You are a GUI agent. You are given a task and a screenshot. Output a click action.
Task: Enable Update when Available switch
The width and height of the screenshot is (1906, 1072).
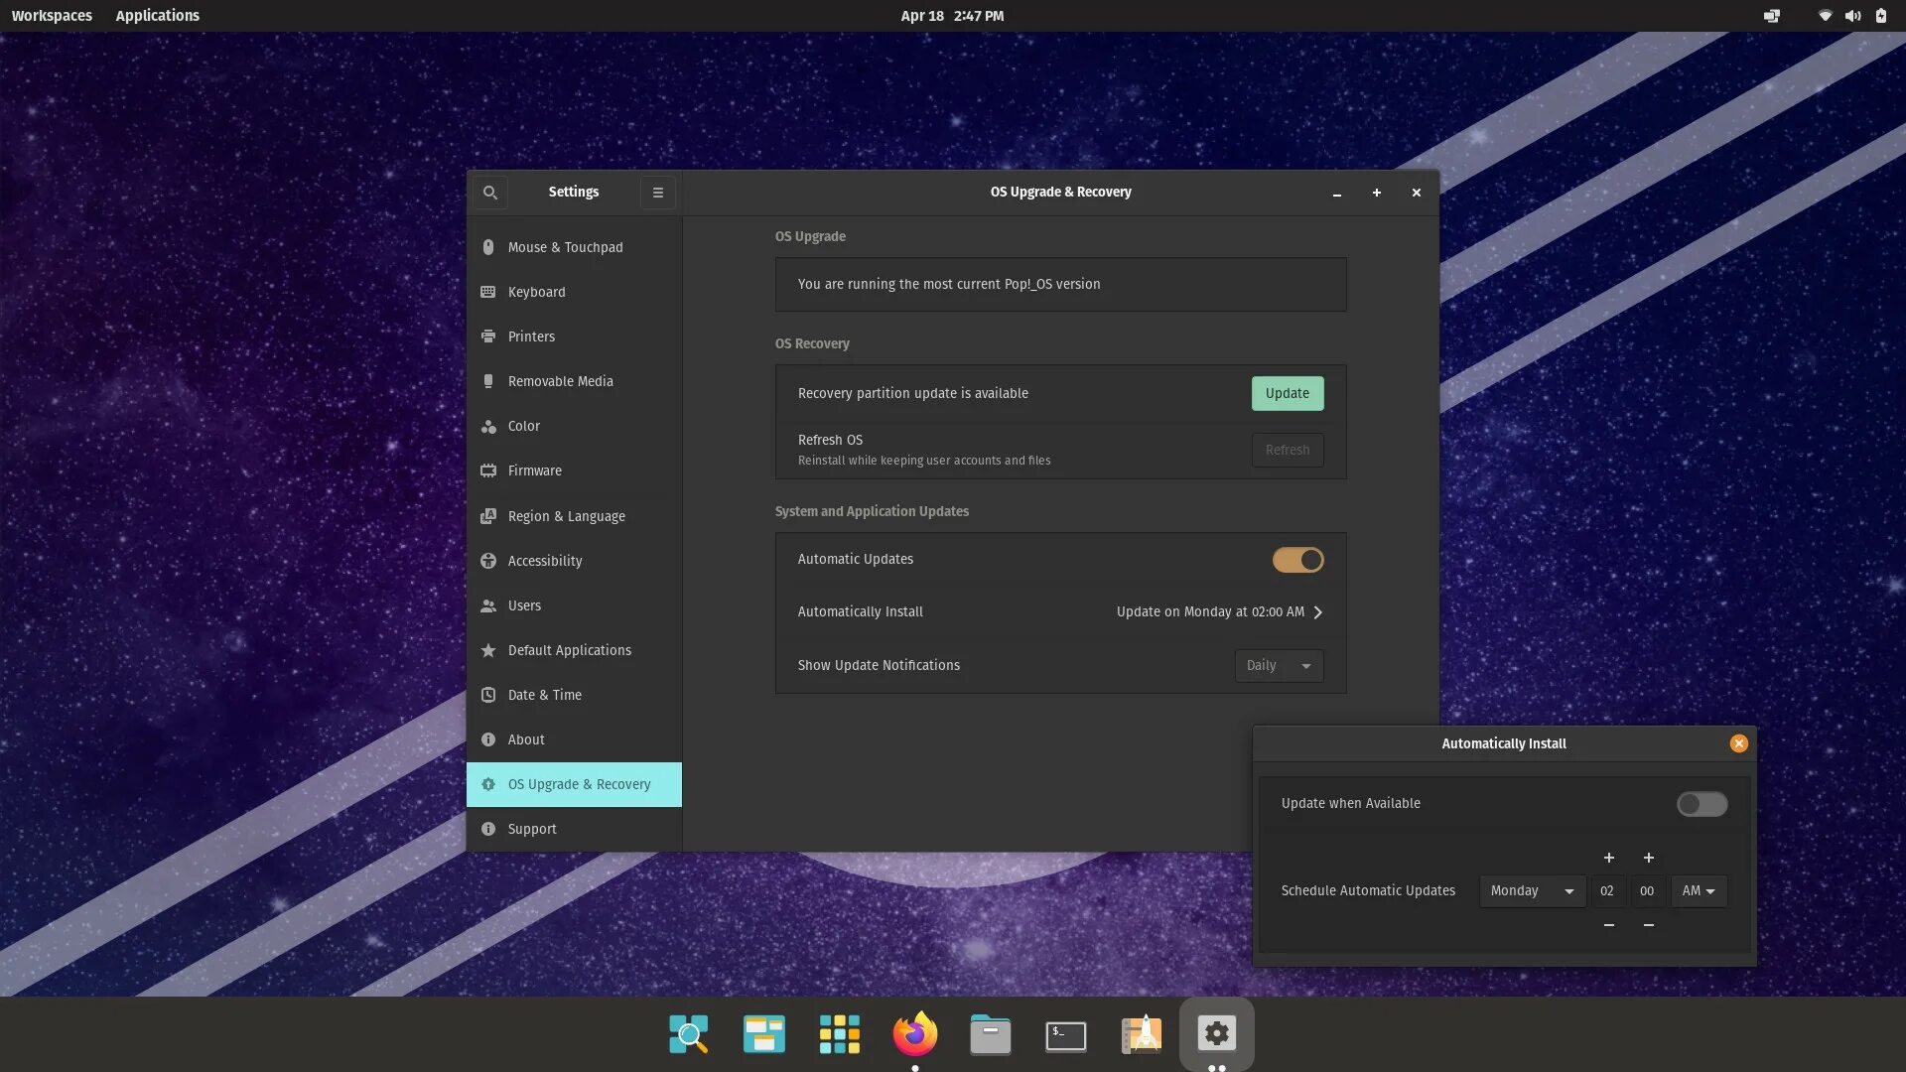[x=1702, y=804]
